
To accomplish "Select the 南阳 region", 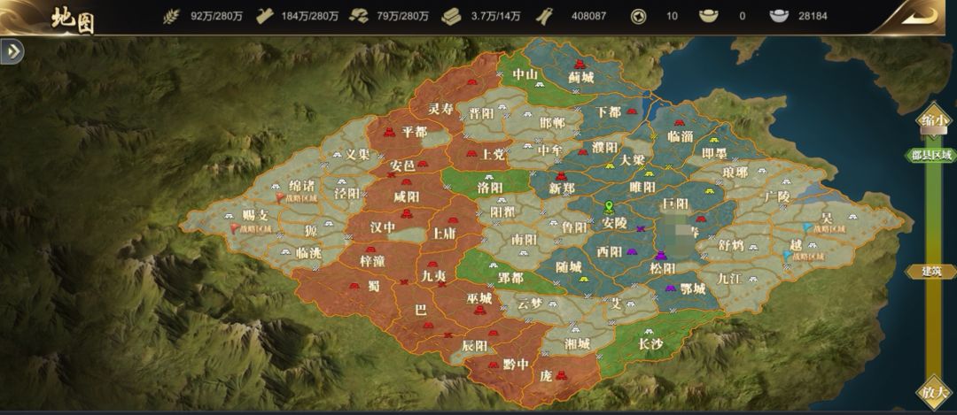I will [x=525, y=240].
